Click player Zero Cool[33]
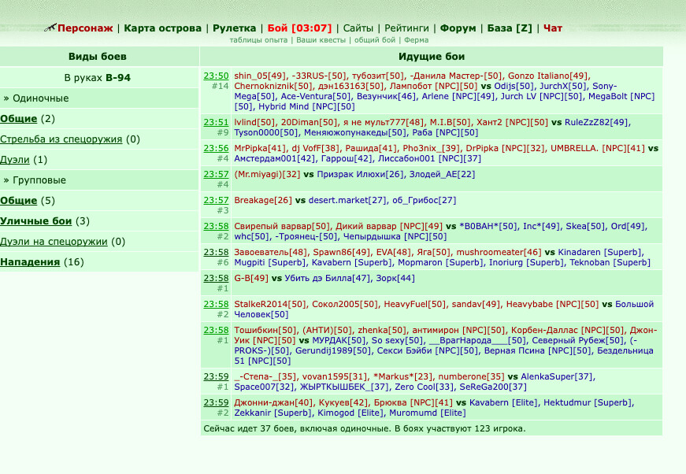The height and width of the screenshot is (474, 686). [425, 387]
